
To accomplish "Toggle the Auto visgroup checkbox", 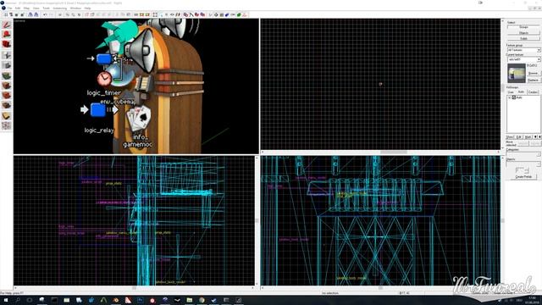I will click(514, 98).
